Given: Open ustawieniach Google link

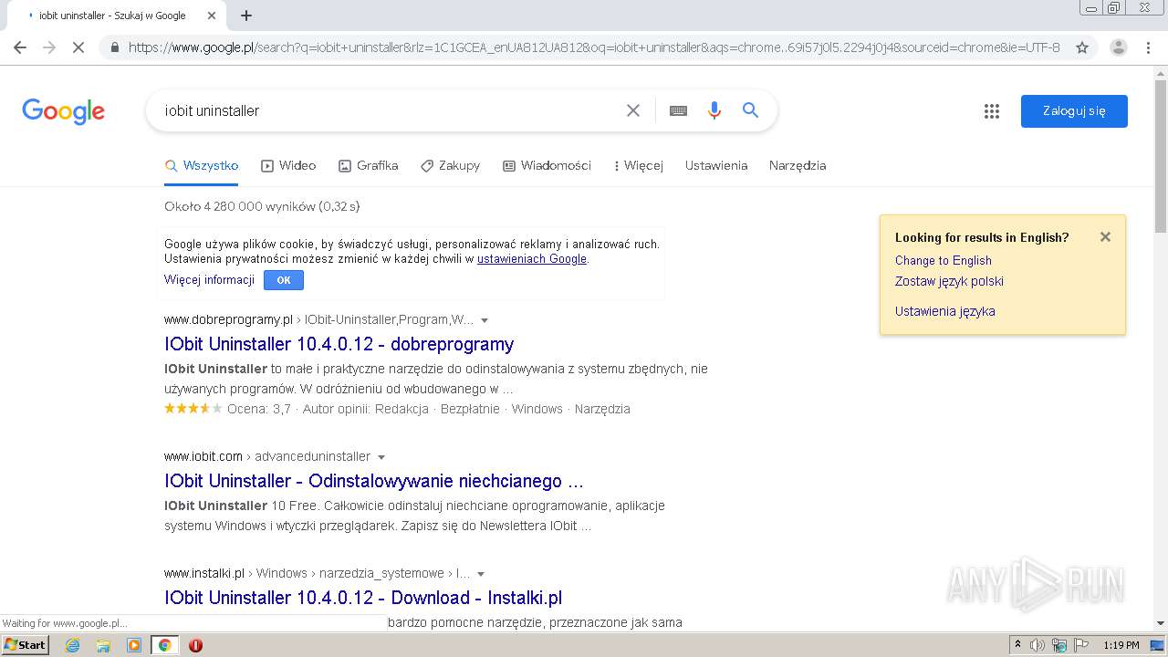Looking at the screenshot, I should coord(532,259).
